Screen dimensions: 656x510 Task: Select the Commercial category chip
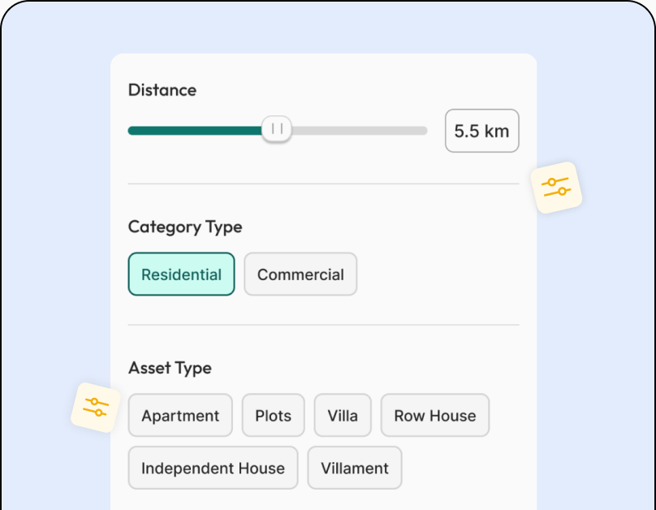point(300,274)
